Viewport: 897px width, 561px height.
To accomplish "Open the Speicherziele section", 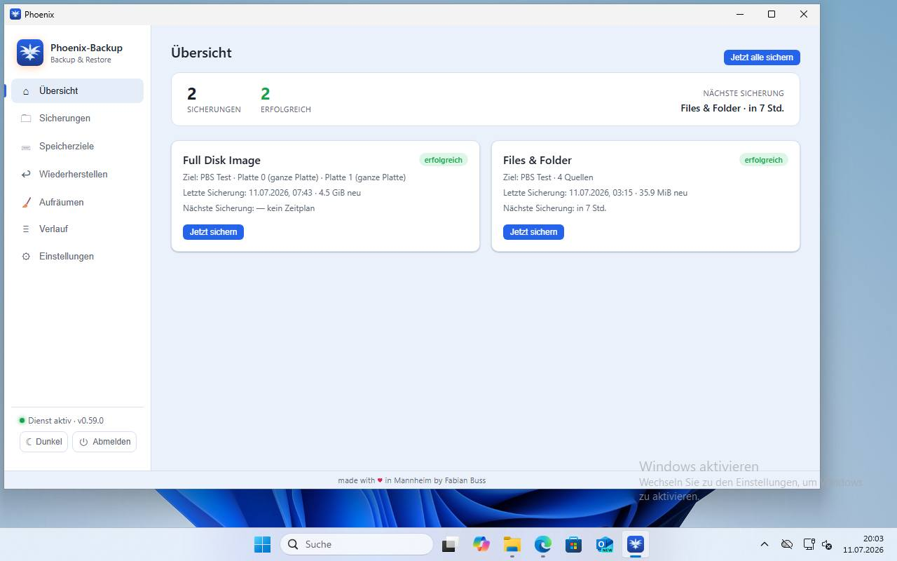I will [77, 147].
